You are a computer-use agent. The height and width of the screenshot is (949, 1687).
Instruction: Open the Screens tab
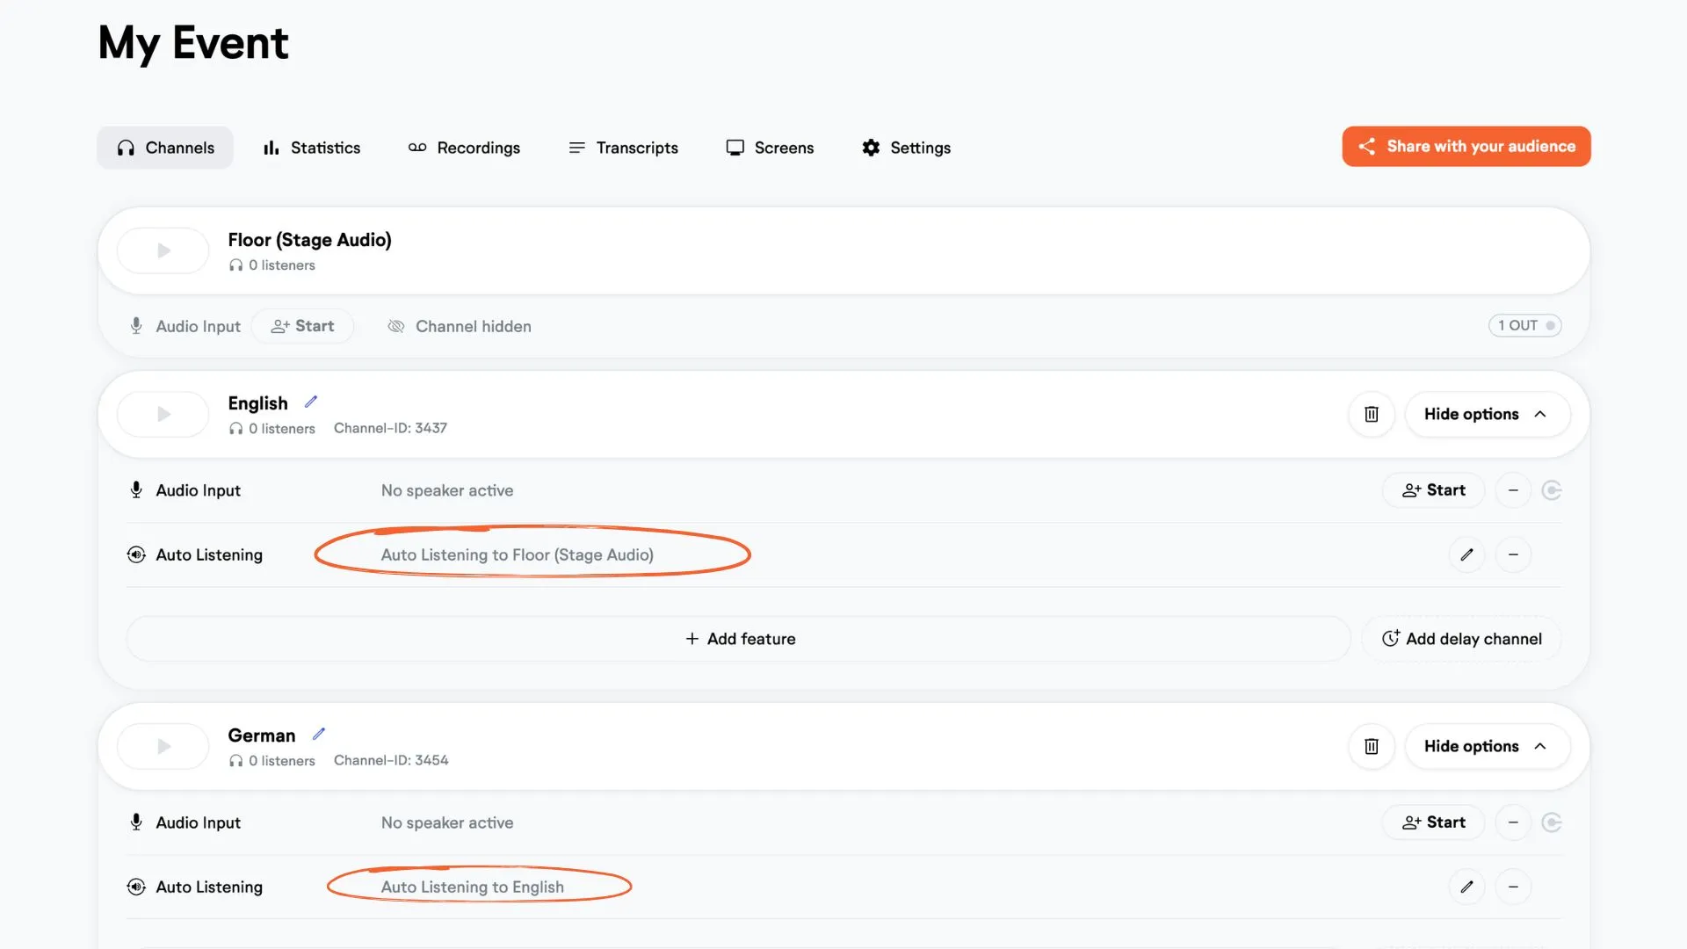(770, 148)
